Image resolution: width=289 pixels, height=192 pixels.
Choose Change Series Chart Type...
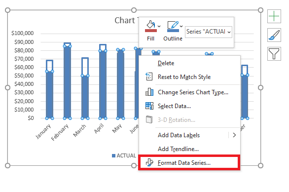[x=189, y=92]
